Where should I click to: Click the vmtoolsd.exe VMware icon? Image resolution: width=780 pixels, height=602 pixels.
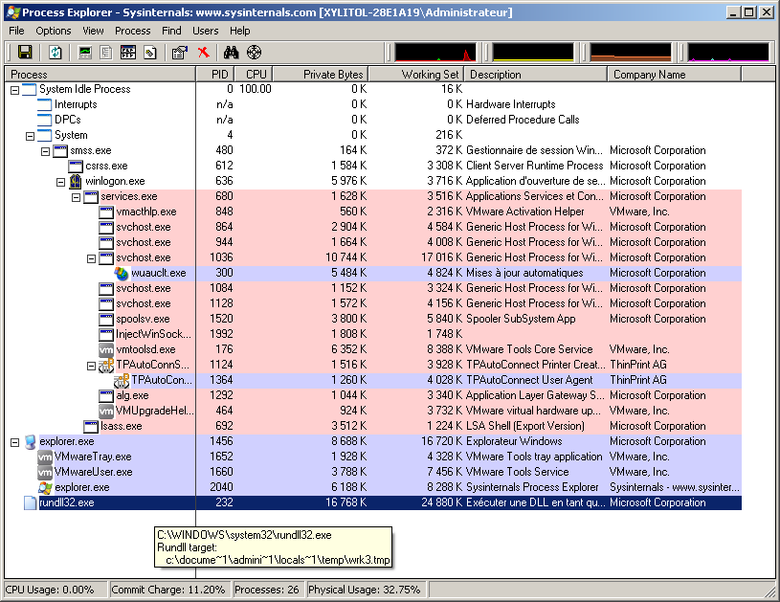(x=106, y=349)
